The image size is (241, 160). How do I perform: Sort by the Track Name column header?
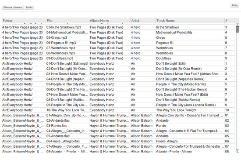point(190,21)
